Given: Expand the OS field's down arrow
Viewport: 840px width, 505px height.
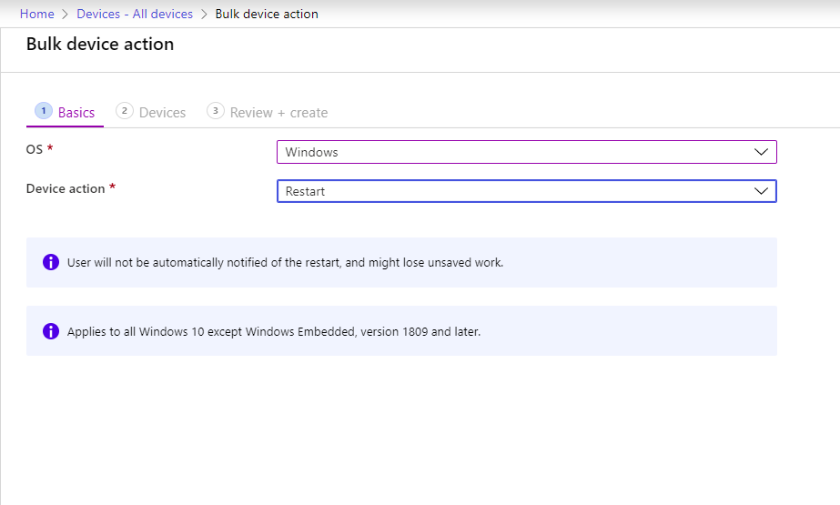Looking at the screenshot, I should point(762,152).
